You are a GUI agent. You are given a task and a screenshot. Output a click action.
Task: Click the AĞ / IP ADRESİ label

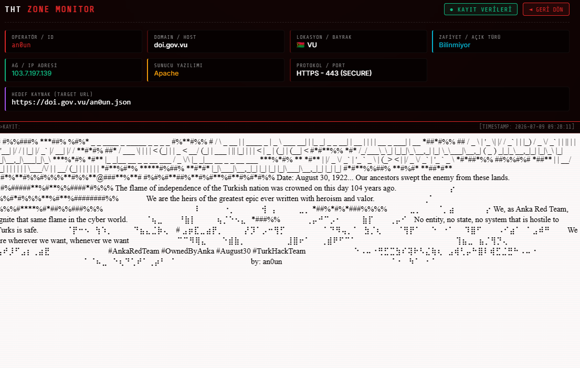tap(34, 66)
